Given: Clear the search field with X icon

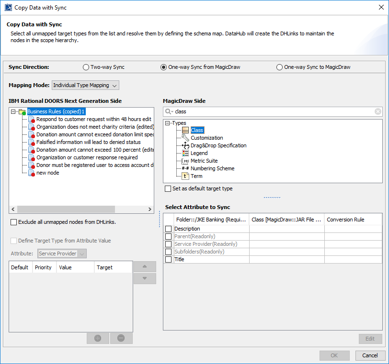Looking at the screenshot, I should pos(378,111).
